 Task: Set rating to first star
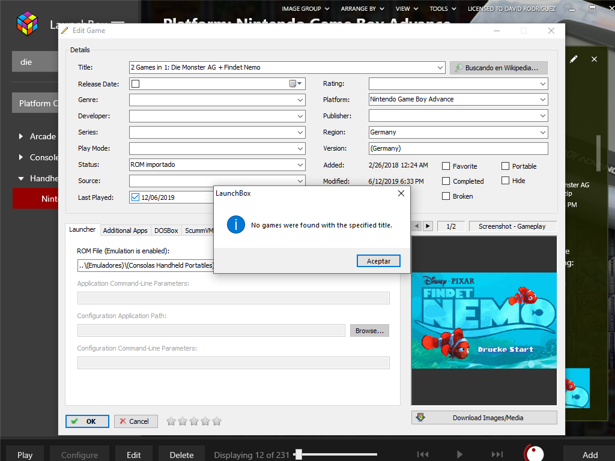pos(171,421)
